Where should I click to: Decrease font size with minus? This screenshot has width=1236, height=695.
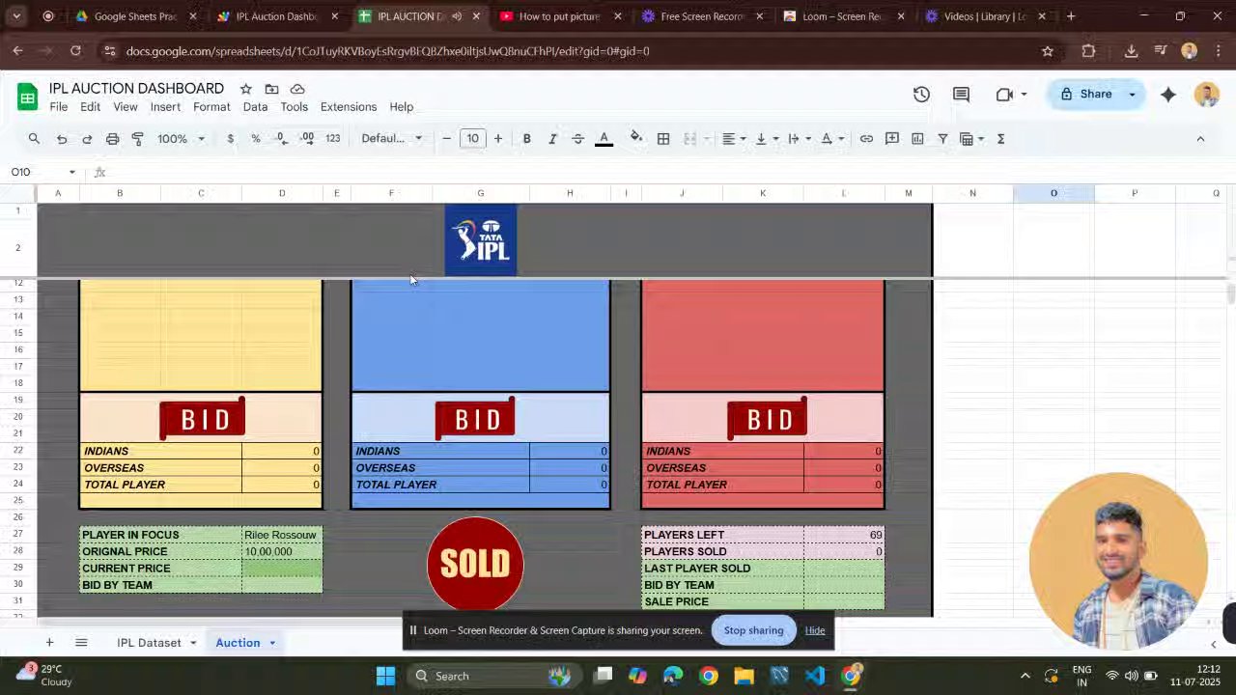tap(446, 139)
